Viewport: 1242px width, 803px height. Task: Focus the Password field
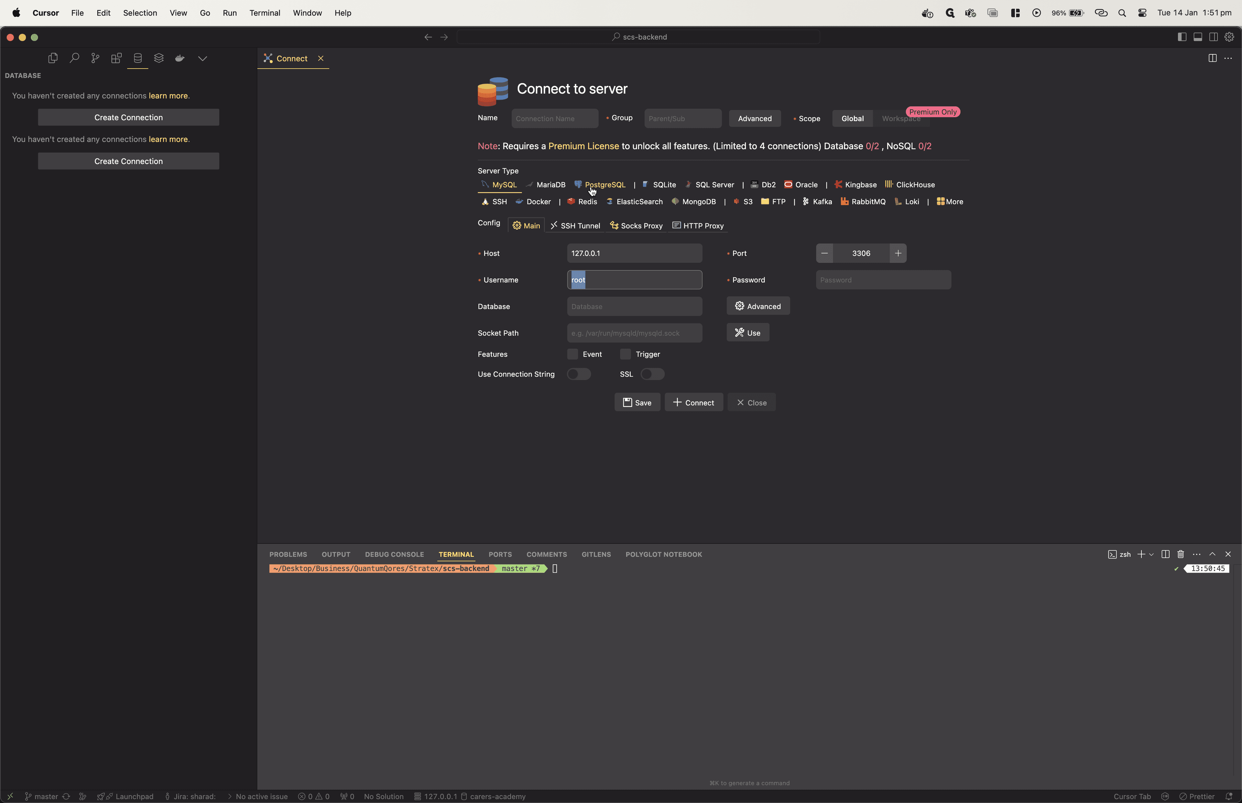click(883, 280)
